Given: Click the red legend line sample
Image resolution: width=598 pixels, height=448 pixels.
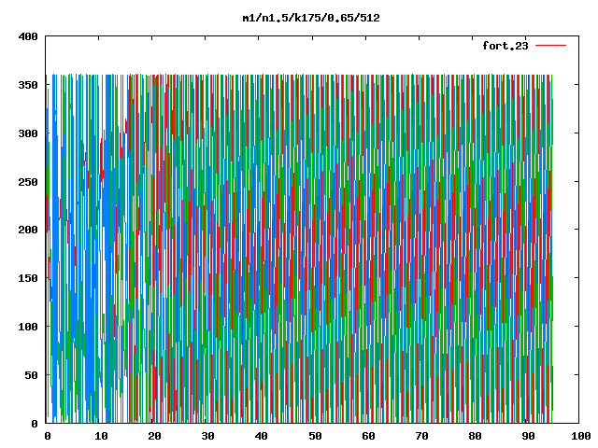Looking at the screenshot, I should click(550, 46).
